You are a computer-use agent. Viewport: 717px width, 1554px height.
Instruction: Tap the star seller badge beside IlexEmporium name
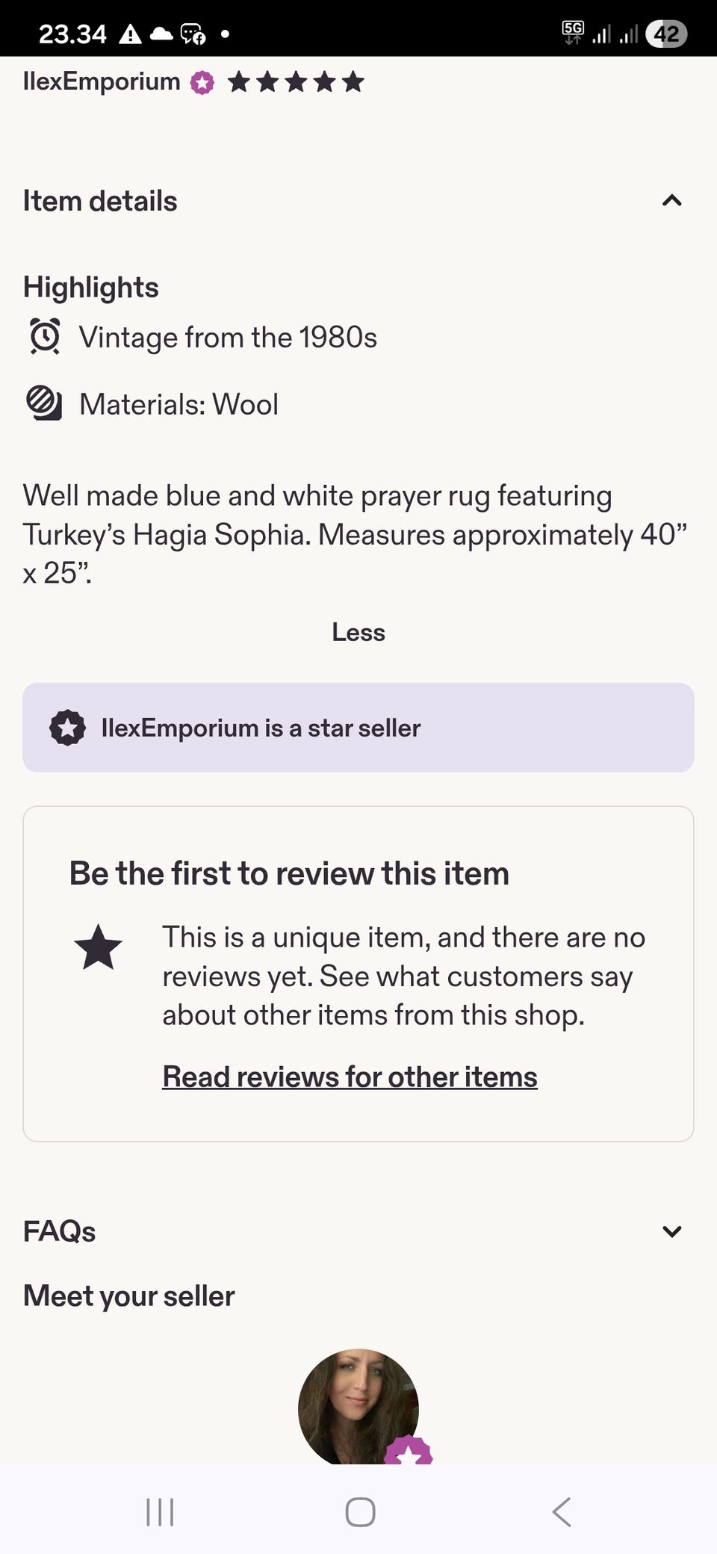point(202,82)
